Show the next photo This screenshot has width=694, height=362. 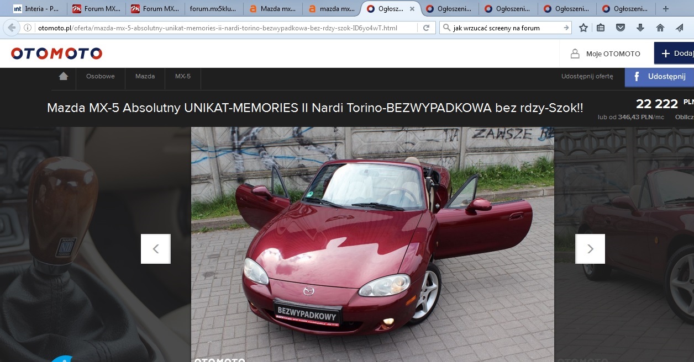(x=590, y=249)
